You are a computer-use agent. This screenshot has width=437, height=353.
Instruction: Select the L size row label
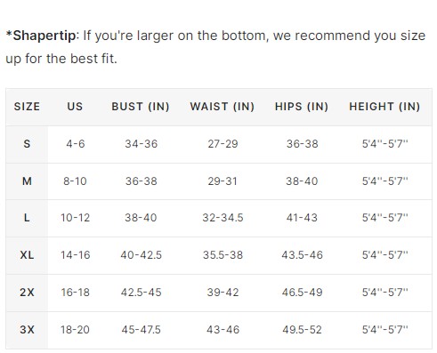click(27, 218)
